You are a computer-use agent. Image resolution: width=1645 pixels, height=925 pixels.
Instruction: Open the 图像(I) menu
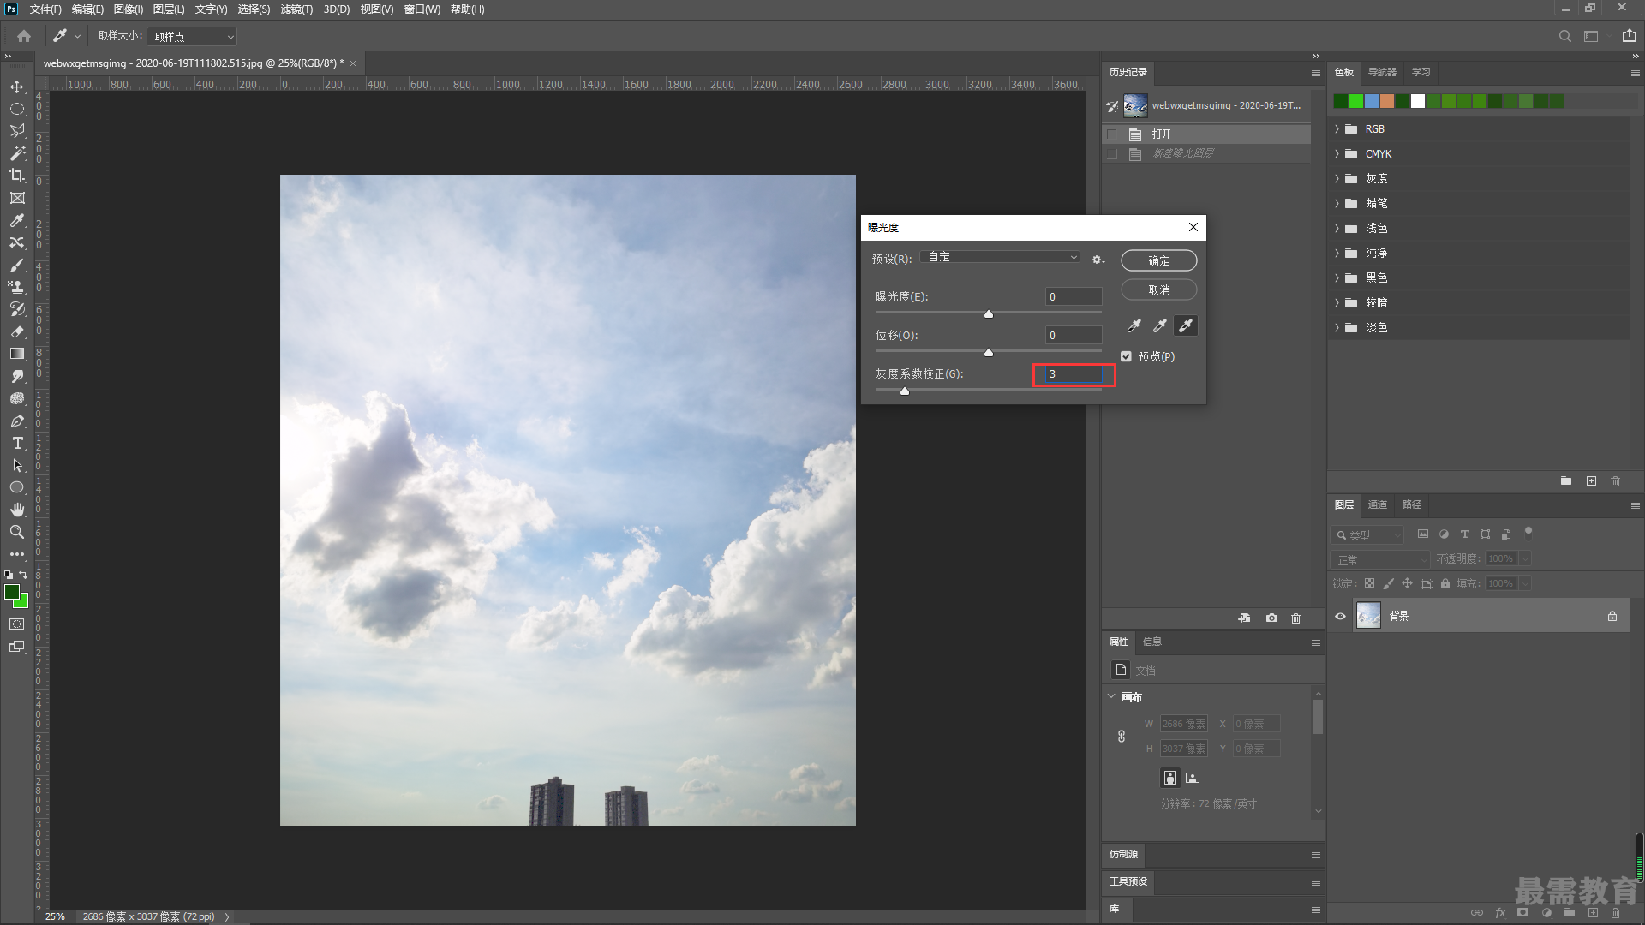[129, 9]
